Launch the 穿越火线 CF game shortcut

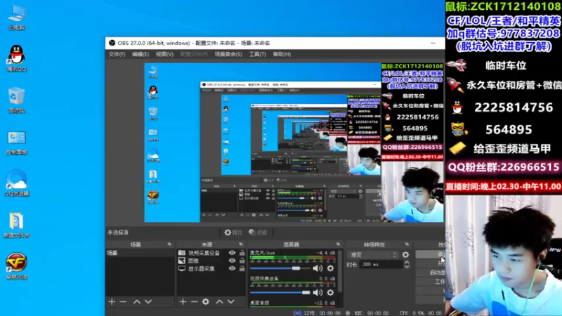[16, 266]
